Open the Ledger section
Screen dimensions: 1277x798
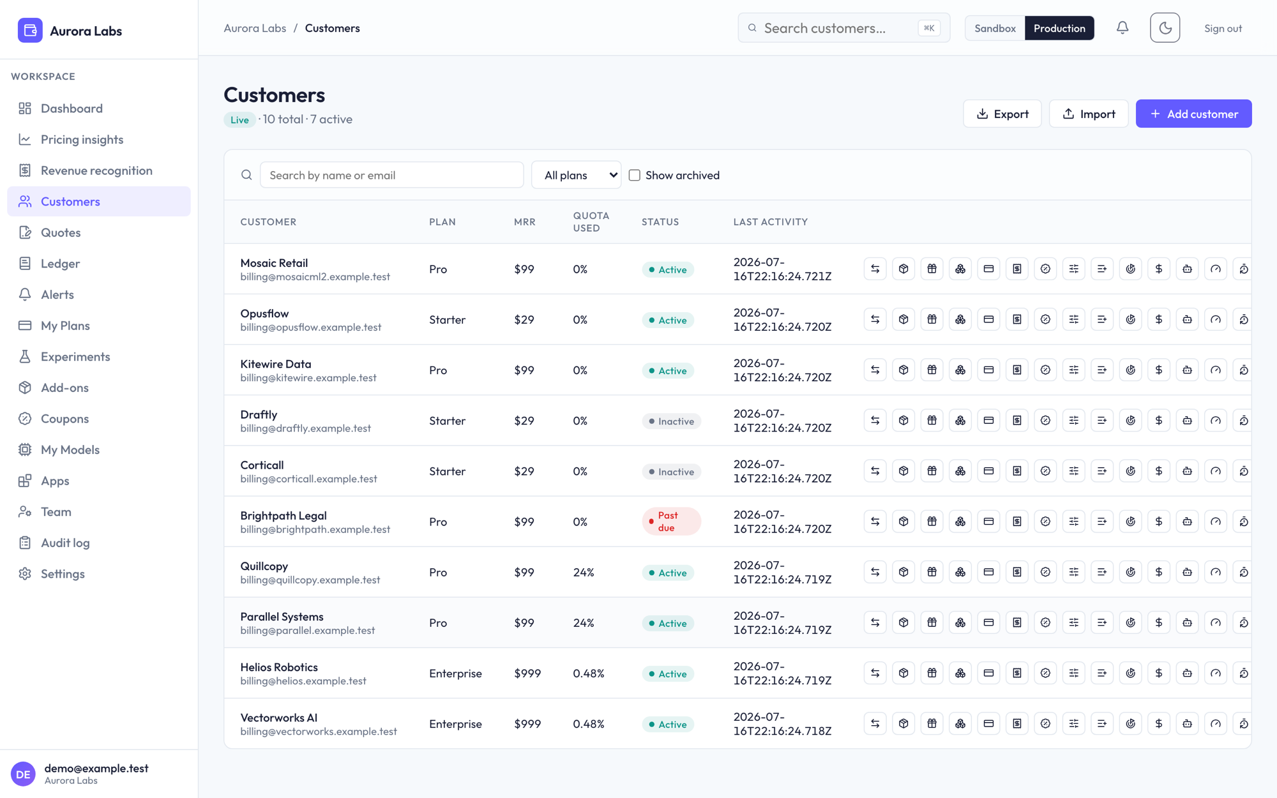[99, 263]
